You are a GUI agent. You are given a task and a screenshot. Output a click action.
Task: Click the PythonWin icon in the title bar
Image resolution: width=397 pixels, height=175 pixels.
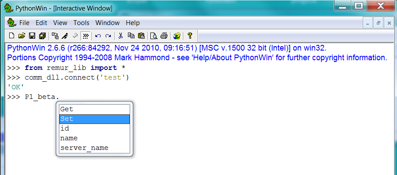(x=9, y=8)
